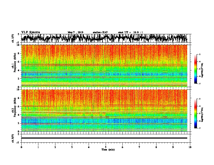Click the "-7" tick on the ch.2 colorbar

coord(199,128)
